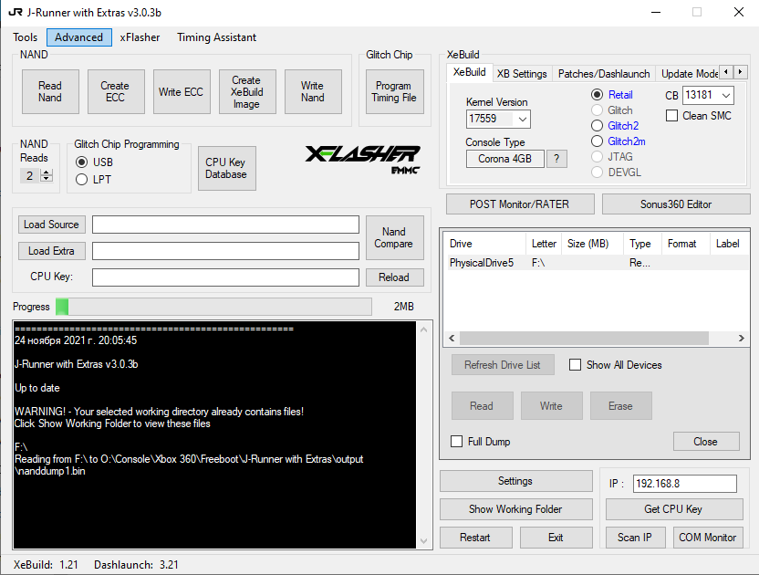Switch to the Patches/Dashlaunch tab
This screenshot has width=759, height=575.
coord(604,74)
